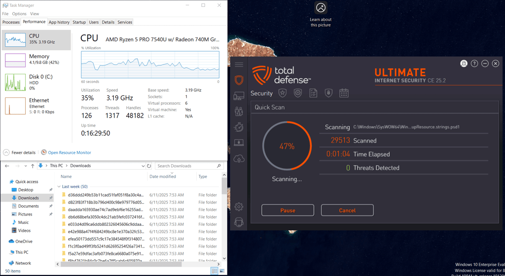Select Network in the navigation pane
The width and height of the screenshot is (505, 276).
coord(23,263)
